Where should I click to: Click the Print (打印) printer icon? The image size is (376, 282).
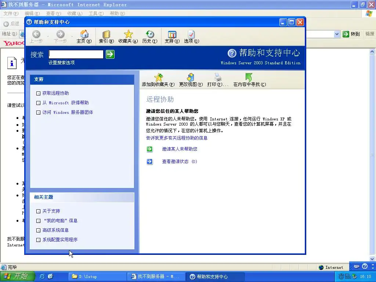[x=218, y=77]
